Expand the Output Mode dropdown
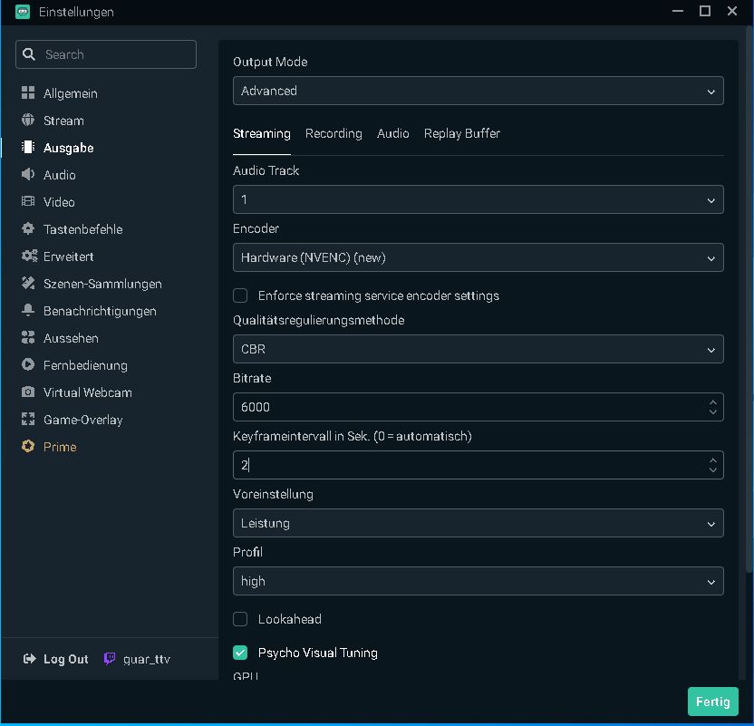Viewport: 754px width, 726px height. (x=478, y=91)
